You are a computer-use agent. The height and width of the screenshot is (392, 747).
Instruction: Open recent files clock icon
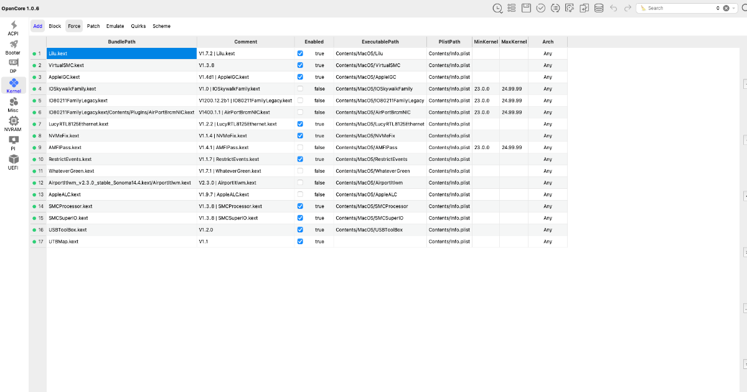[497, 8]
